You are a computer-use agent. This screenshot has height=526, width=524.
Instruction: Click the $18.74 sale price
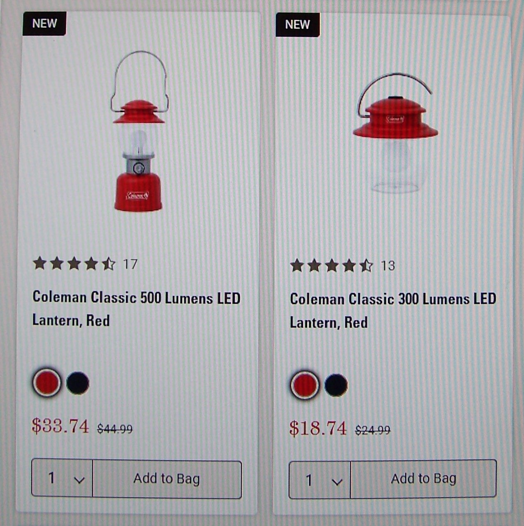click(x=318, y=428)
